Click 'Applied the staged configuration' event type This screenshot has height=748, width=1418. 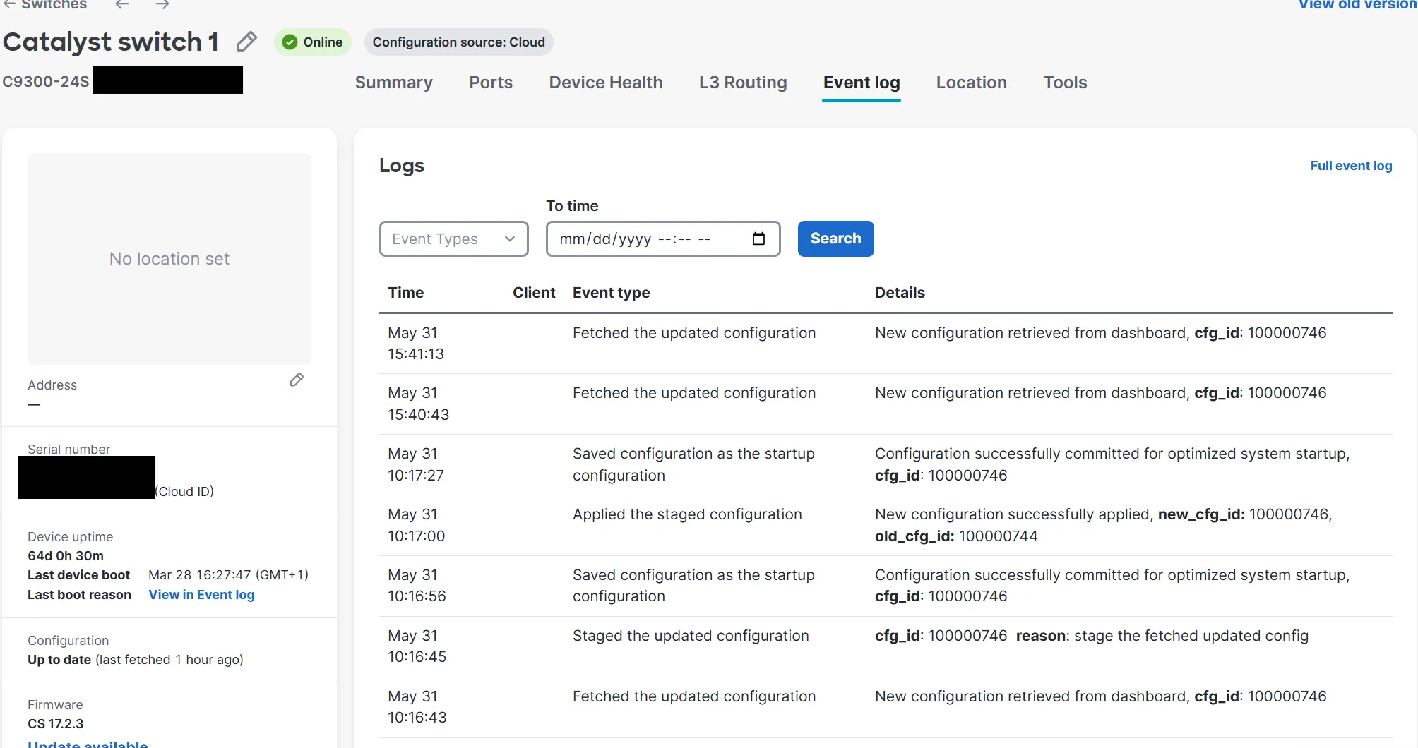tap(687, 514)
